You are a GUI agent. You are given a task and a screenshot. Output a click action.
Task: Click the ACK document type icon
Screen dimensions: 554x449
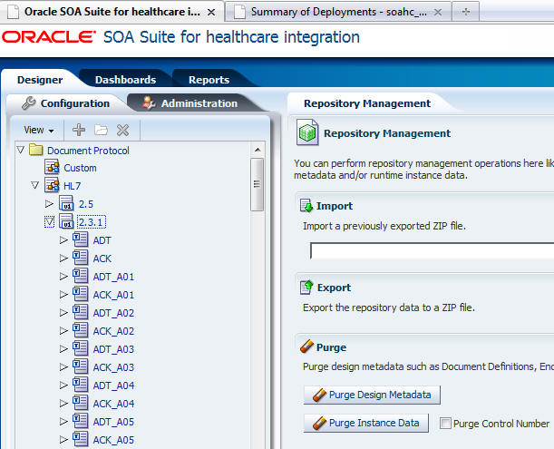pos(81,258)
